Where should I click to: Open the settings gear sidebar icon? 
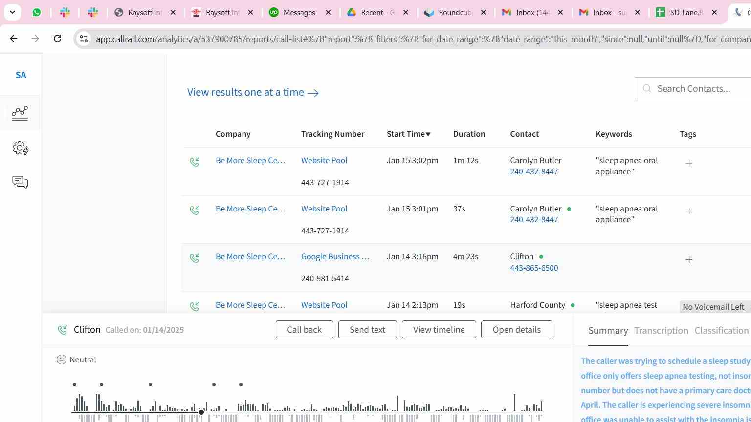[x=21, y=148]
